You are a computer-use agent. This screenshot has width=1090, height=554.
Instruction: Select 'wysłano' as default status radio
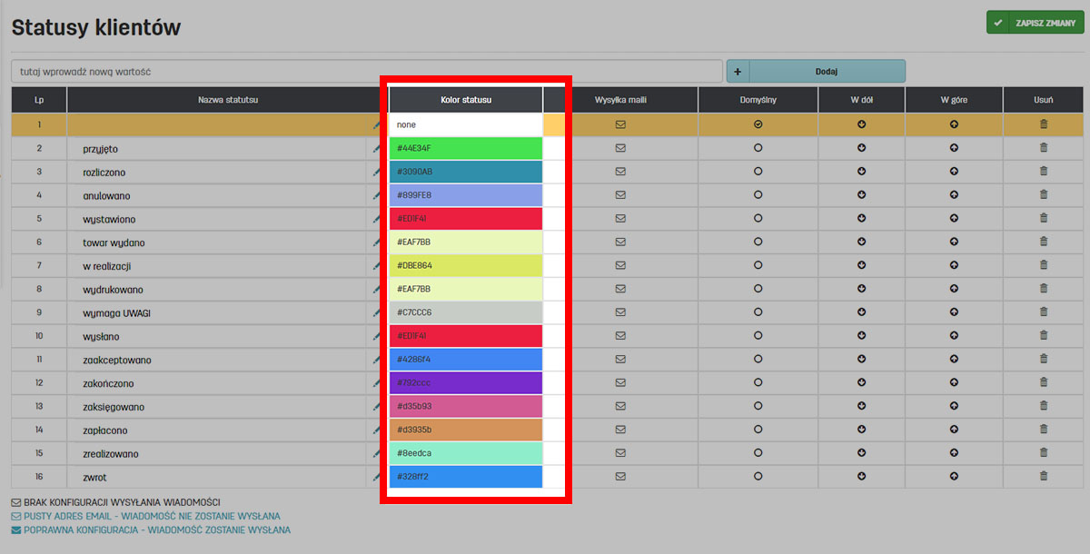click(x=758, y=336)
